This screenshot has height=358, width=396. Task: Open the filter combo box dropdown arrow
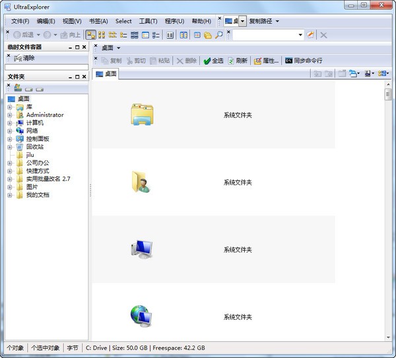point(300,35)
